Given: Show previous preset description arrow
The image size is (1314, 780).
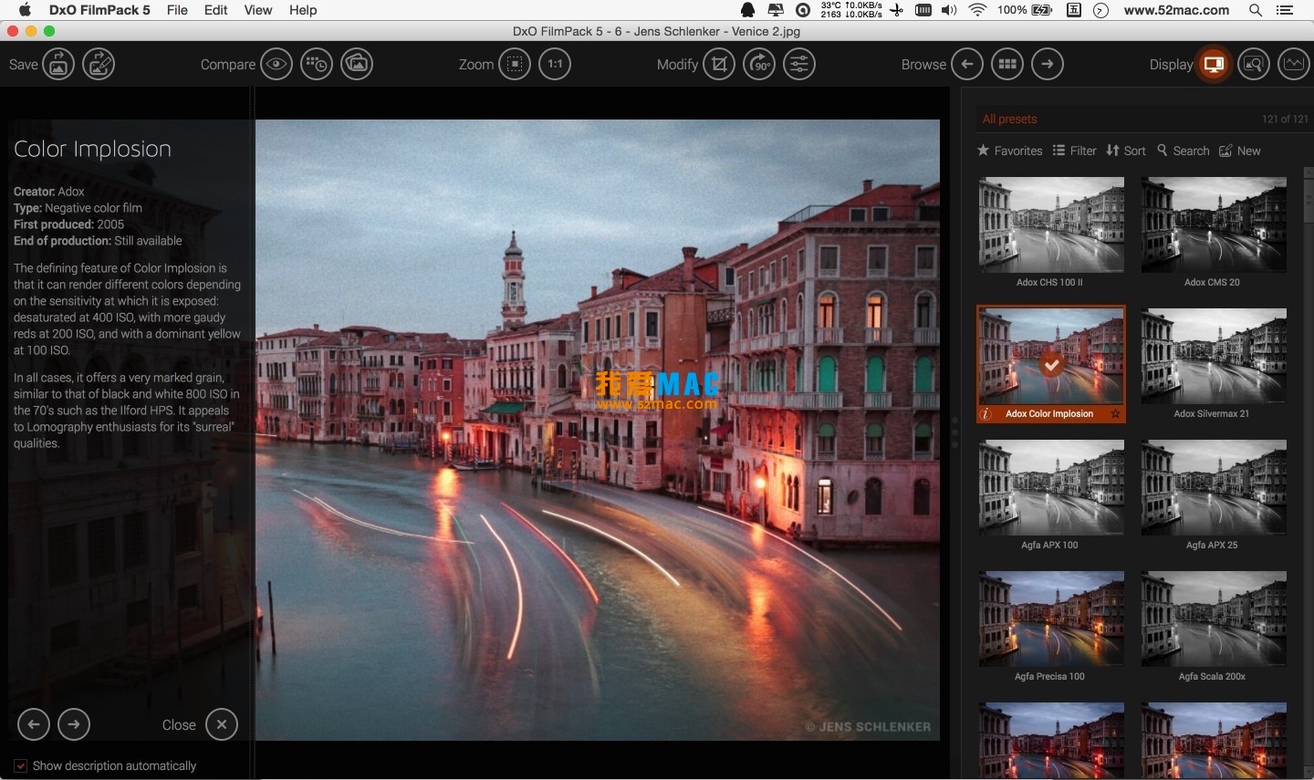Looking at the screenshot, I should [x=34, y=724].
